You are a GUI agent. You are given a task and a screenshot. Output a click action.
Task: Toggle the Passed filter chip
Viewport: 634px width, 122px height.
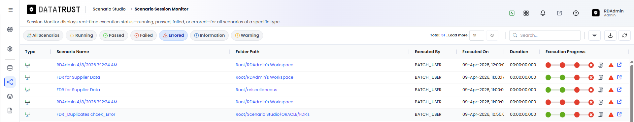(x=114, y=35)
